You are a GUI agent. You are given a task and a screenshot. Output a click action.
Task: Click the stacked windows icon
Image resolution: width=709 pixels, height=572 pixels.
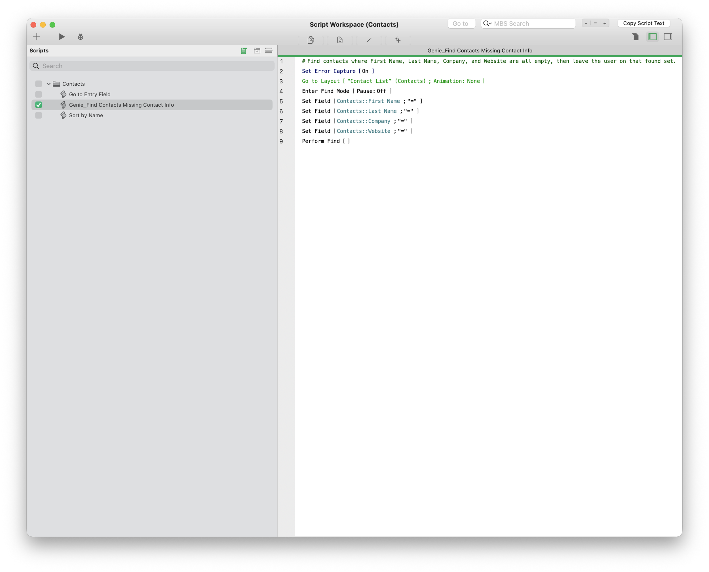pos(635,37)
